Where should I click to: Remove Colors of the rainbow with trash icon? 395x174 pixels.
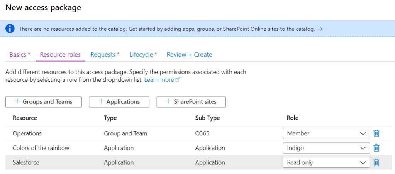pos(376,148)
